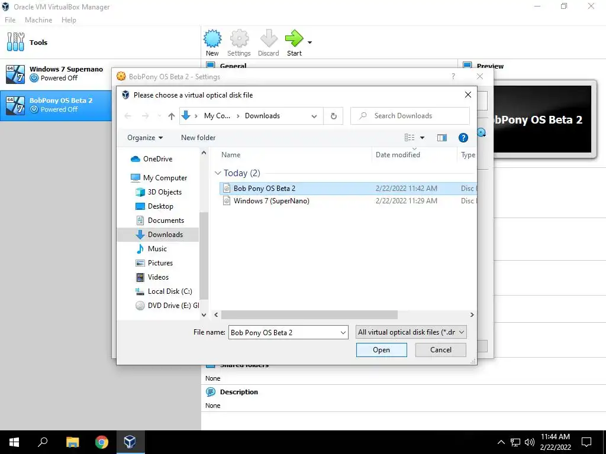The height and width of the screenshot is (454, 606).
Task: Expand the File name dropdown
Action: (x=343, y=333)
